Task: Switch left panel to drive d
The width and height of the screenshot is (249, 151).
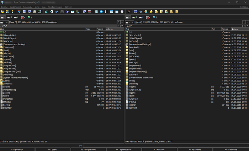Action: coord(10,17)
